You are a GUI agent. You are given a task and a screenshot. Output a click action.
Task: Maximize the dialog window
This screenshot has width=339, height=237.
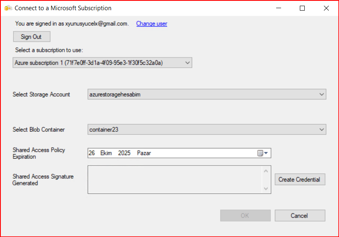coord(302,8)
